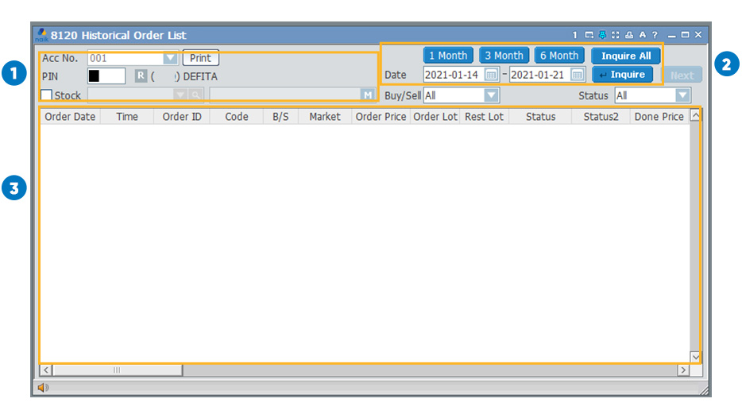The image size is (742, 418).
Task: Open the Buy/Sell filter dropdown
Action: [x=492, y=95]
